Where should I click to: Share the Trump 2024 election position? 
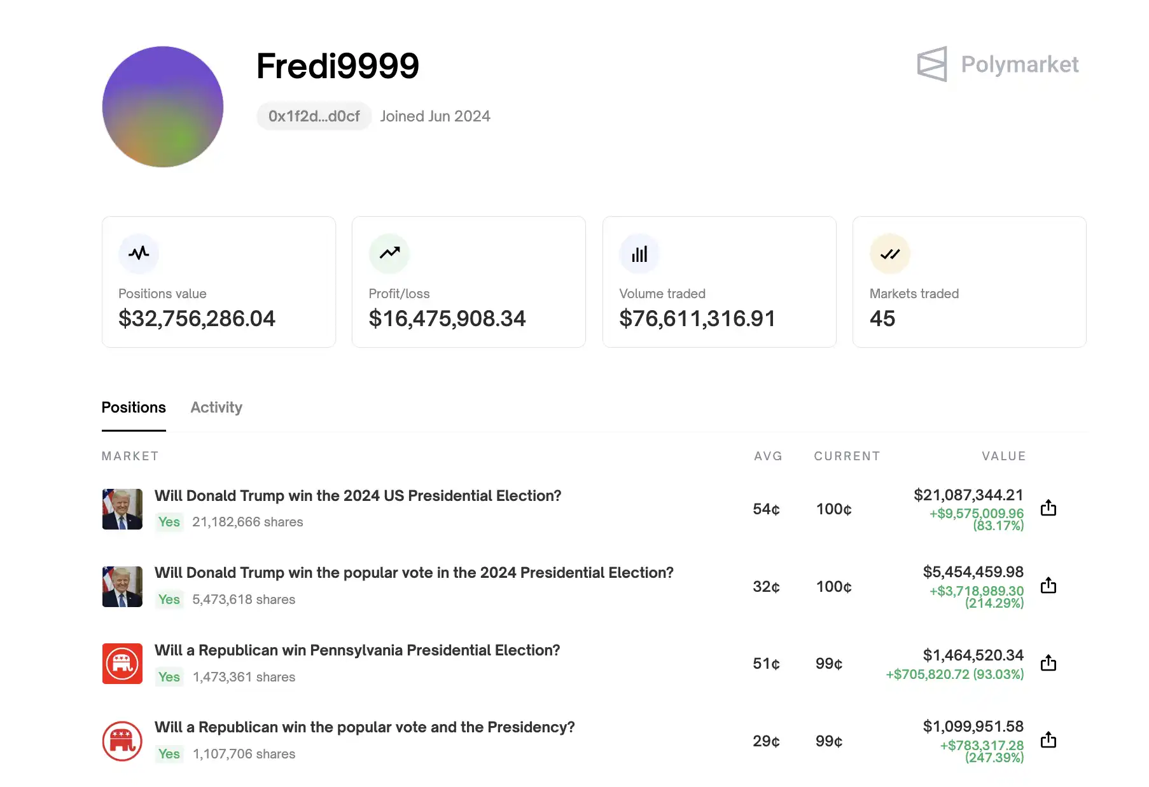1048,508
